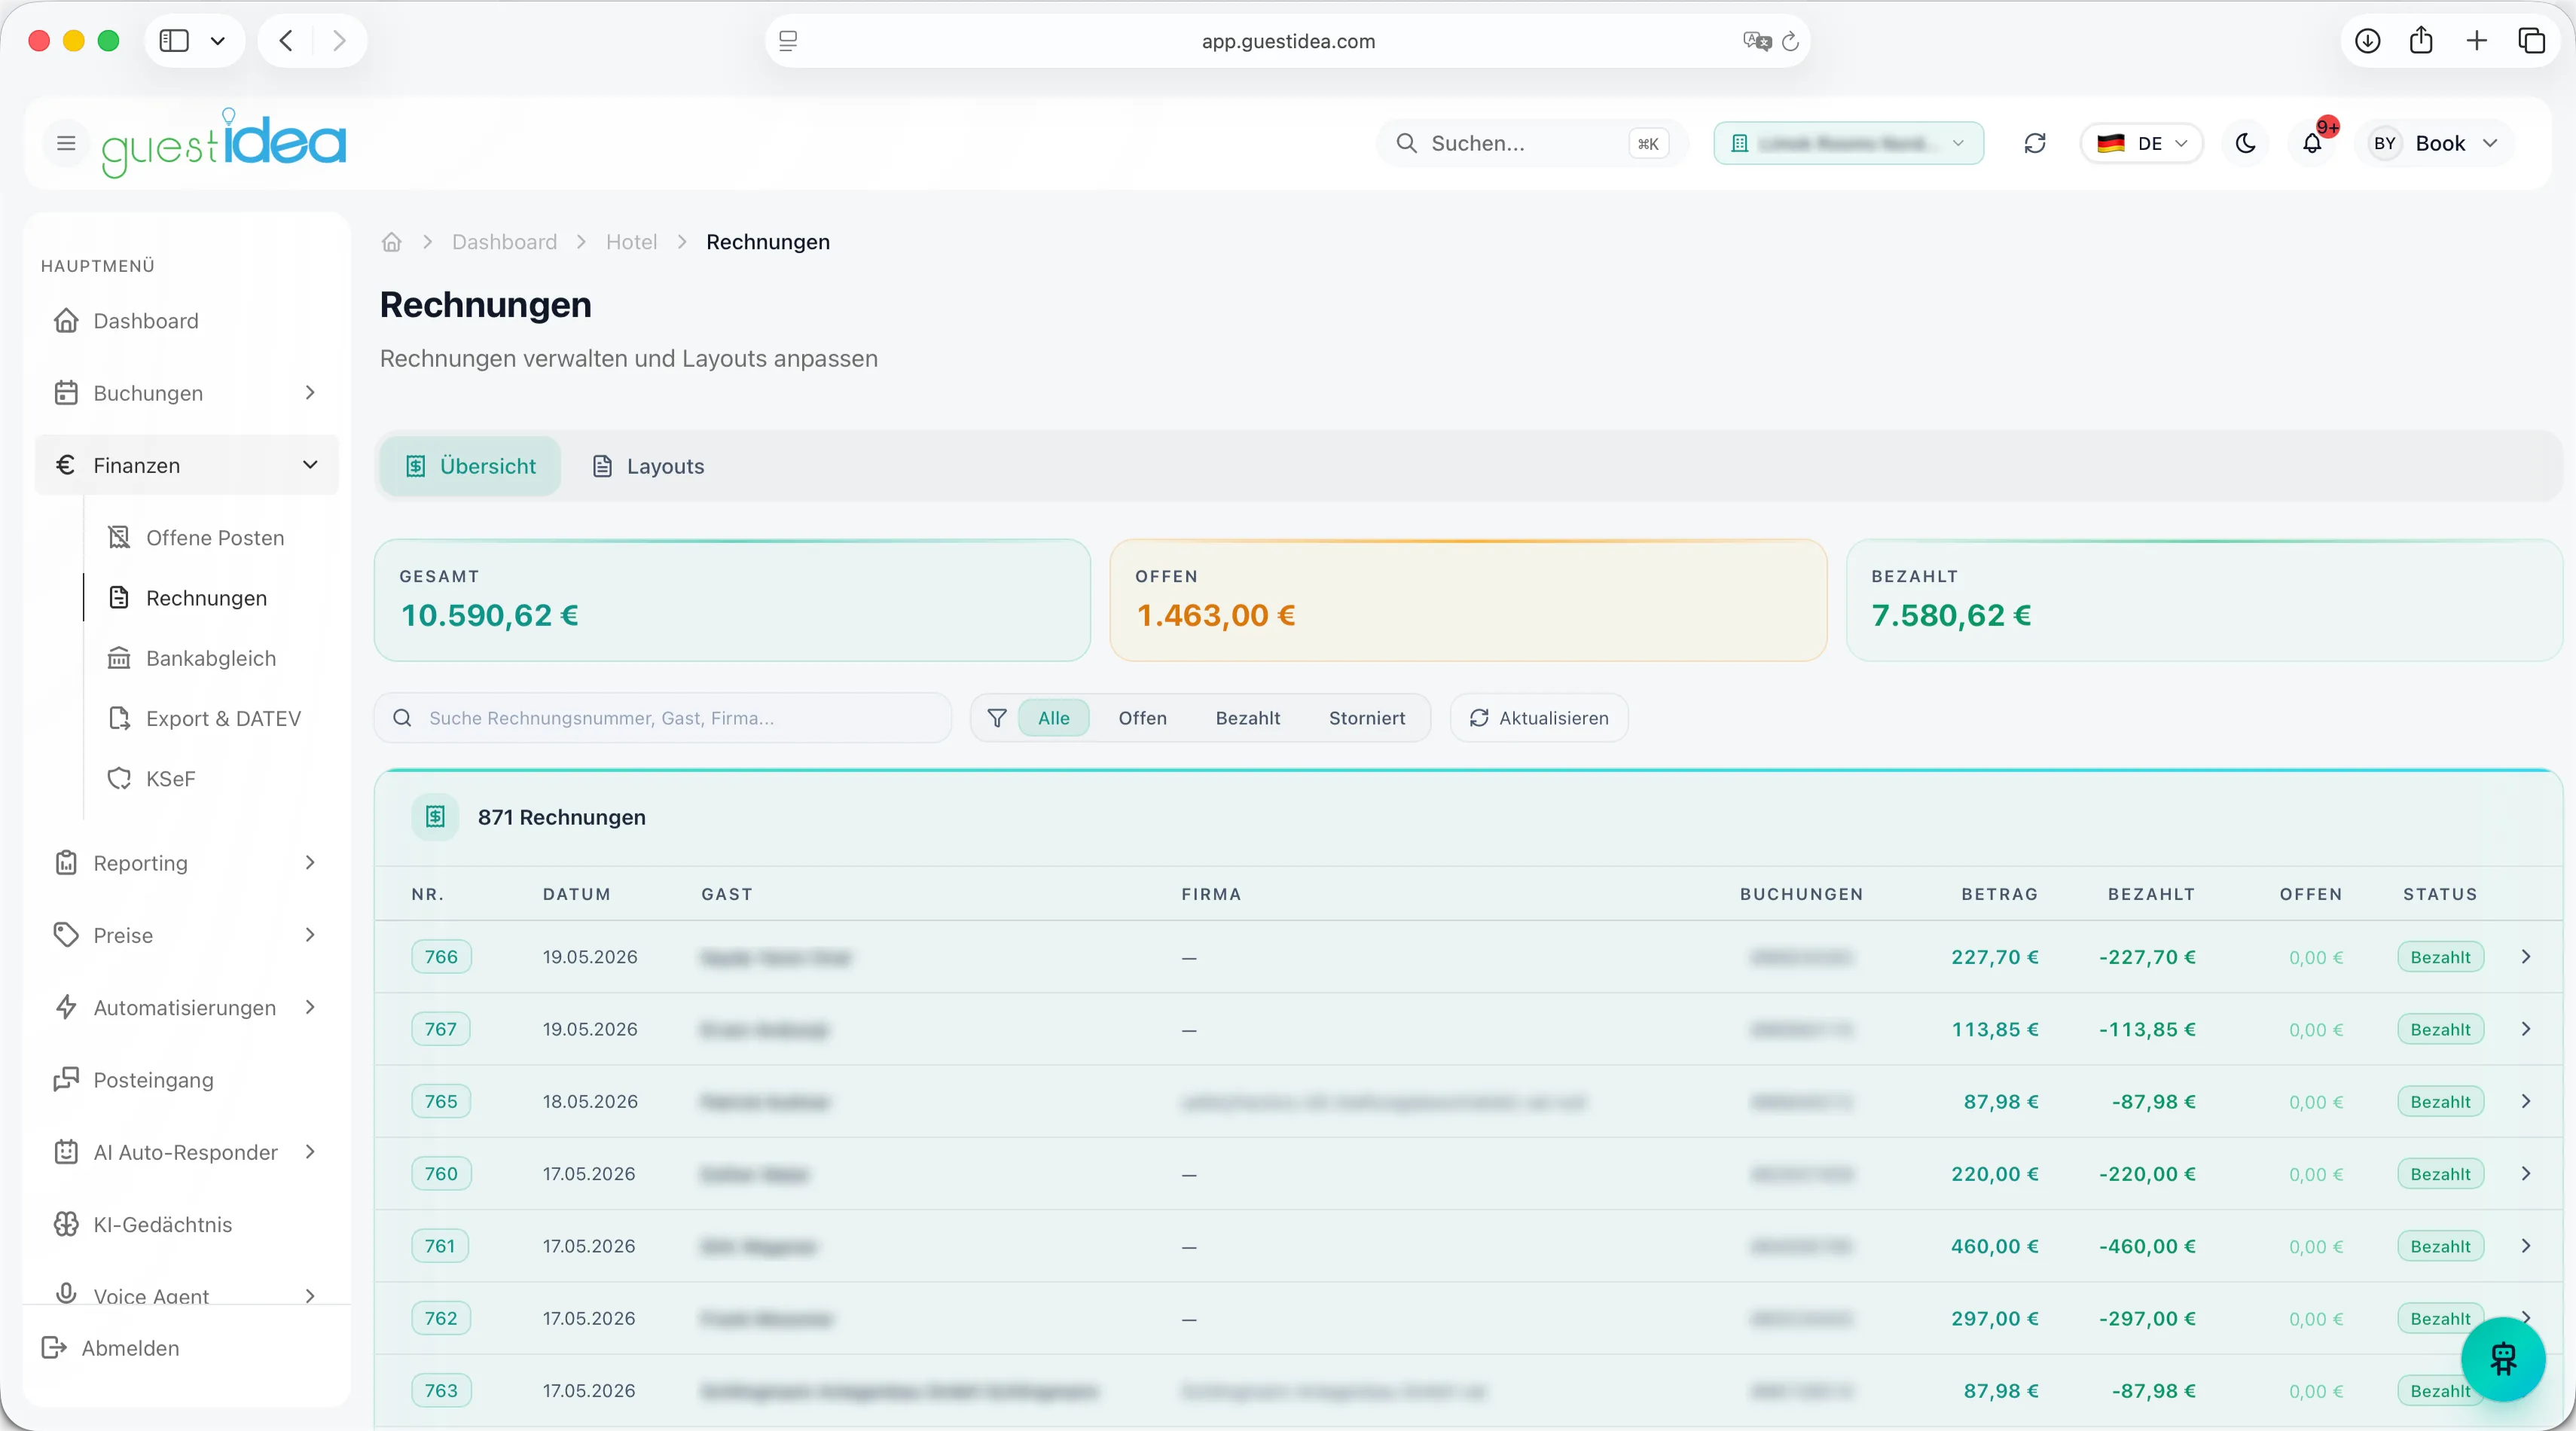
Task: Click the Safari page reload icon
Action: click(x=1790, y=41)
